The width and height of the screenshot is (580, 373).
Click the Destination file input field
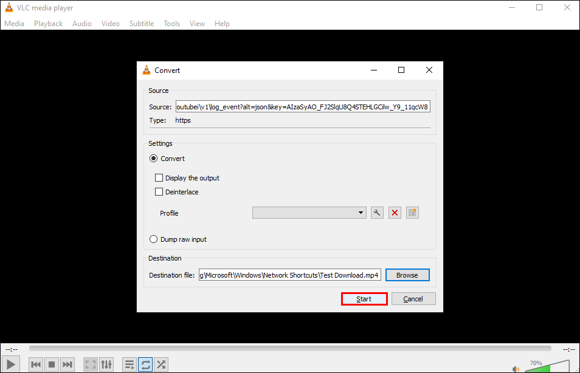point(289,275)
